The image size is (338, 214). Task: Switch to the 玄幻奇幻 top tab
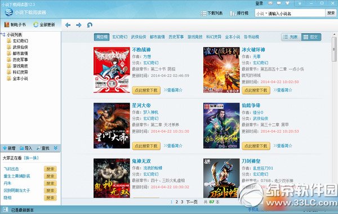coord(119,37)
